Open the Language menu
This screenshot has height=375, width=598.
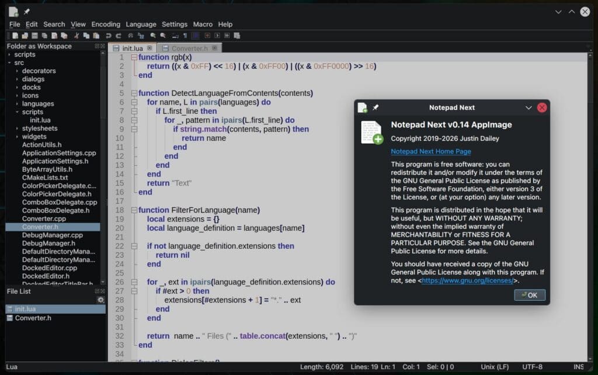click(x=141, y=25)
